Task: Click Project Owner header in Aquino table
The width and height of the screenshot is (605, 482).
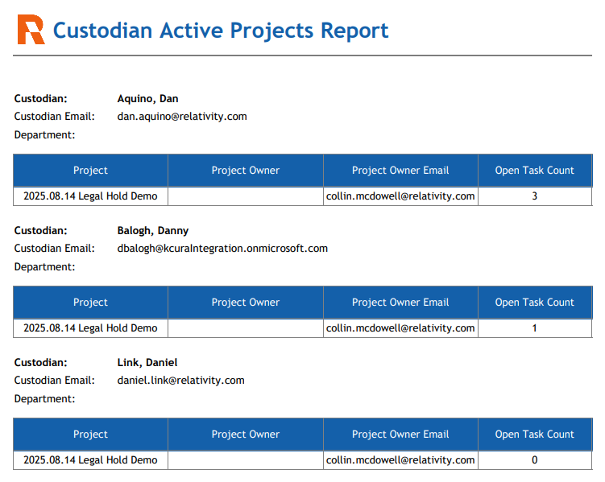Action: click(246, 171)
